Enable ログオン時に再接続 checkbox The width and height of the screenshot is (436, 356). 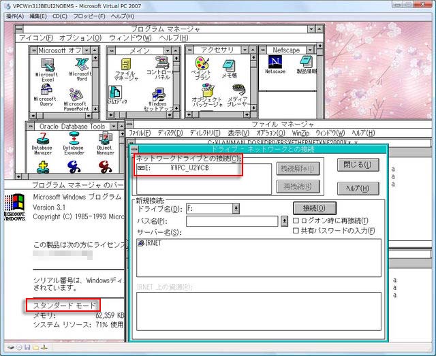coord(296,221)
